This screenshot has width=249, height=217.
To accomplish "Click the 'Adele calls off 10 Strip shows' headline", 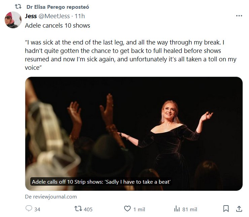I will coord(102,182).
